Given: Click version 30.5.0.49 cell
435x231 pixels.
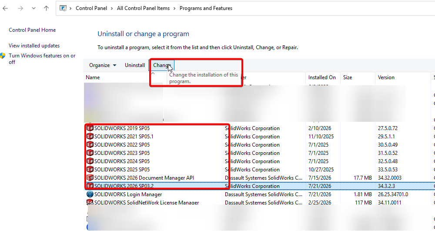Looking at the screenshot, I should 388,145.
